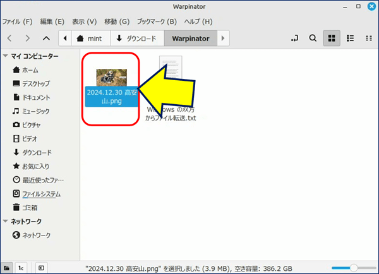
Task: Open the ヘルプ (H) menu
Action: [198, 21]
